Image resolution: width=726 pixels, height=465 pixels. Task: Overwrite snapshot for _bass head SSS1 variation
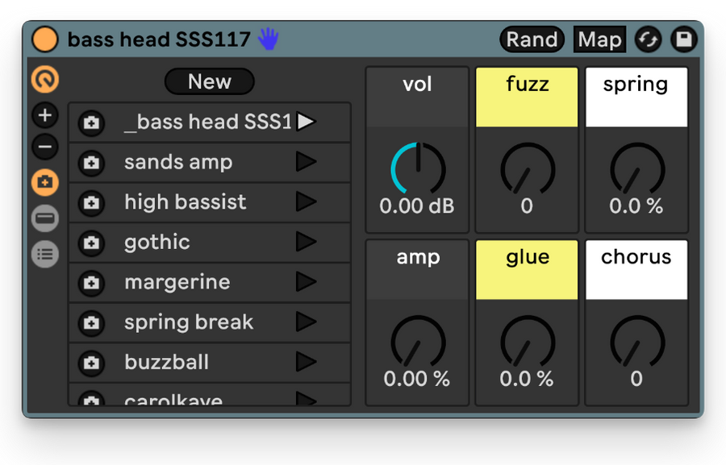[91, 122]
